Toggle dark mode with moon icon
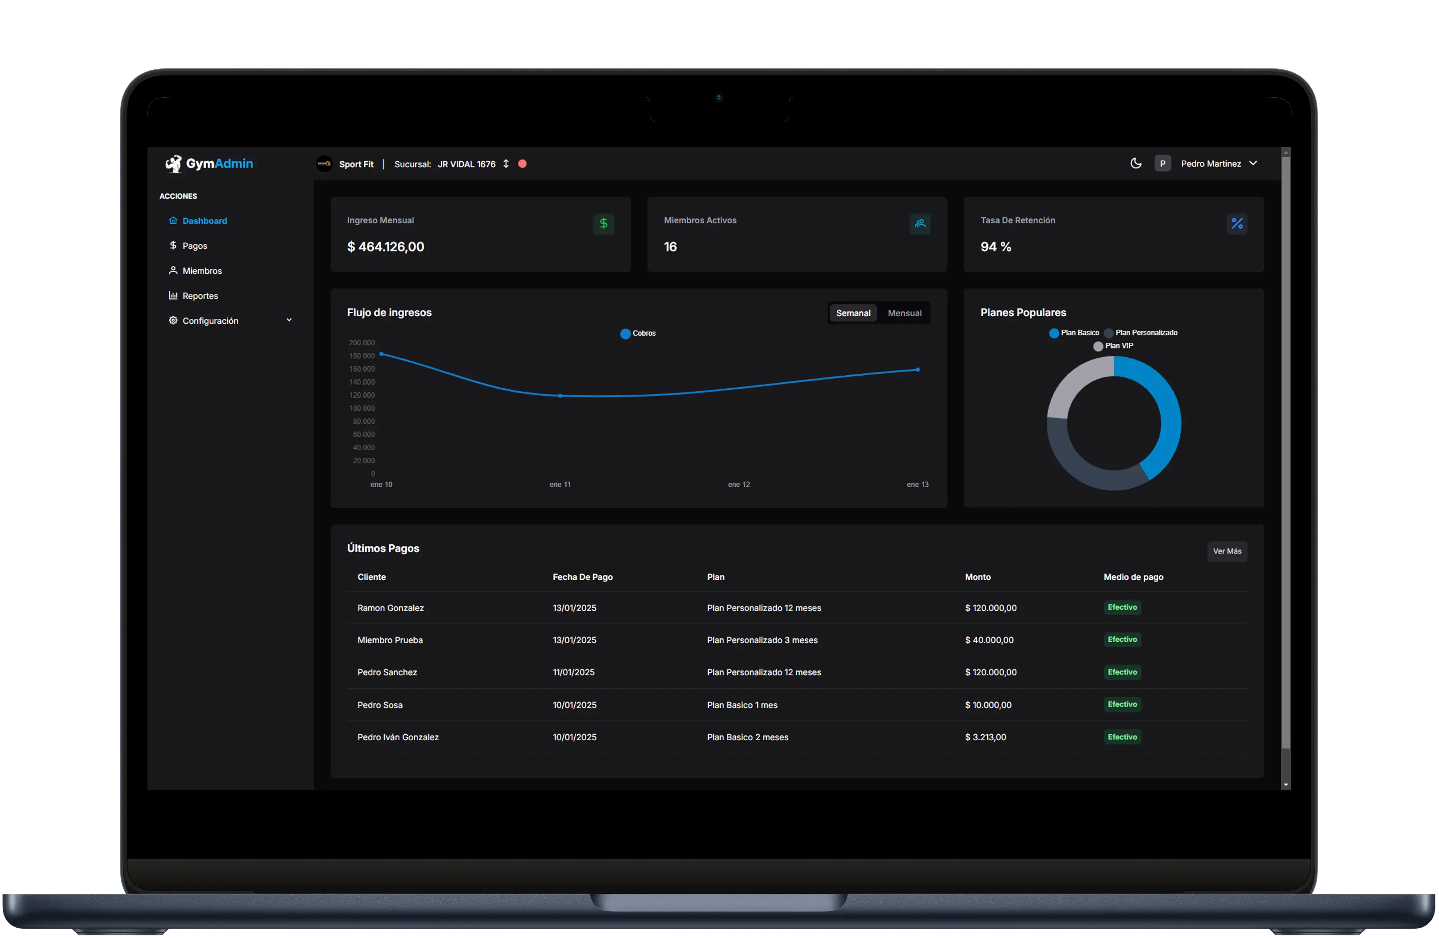This screenshot has width=1439, height=938. click(x=1137, y=164)
